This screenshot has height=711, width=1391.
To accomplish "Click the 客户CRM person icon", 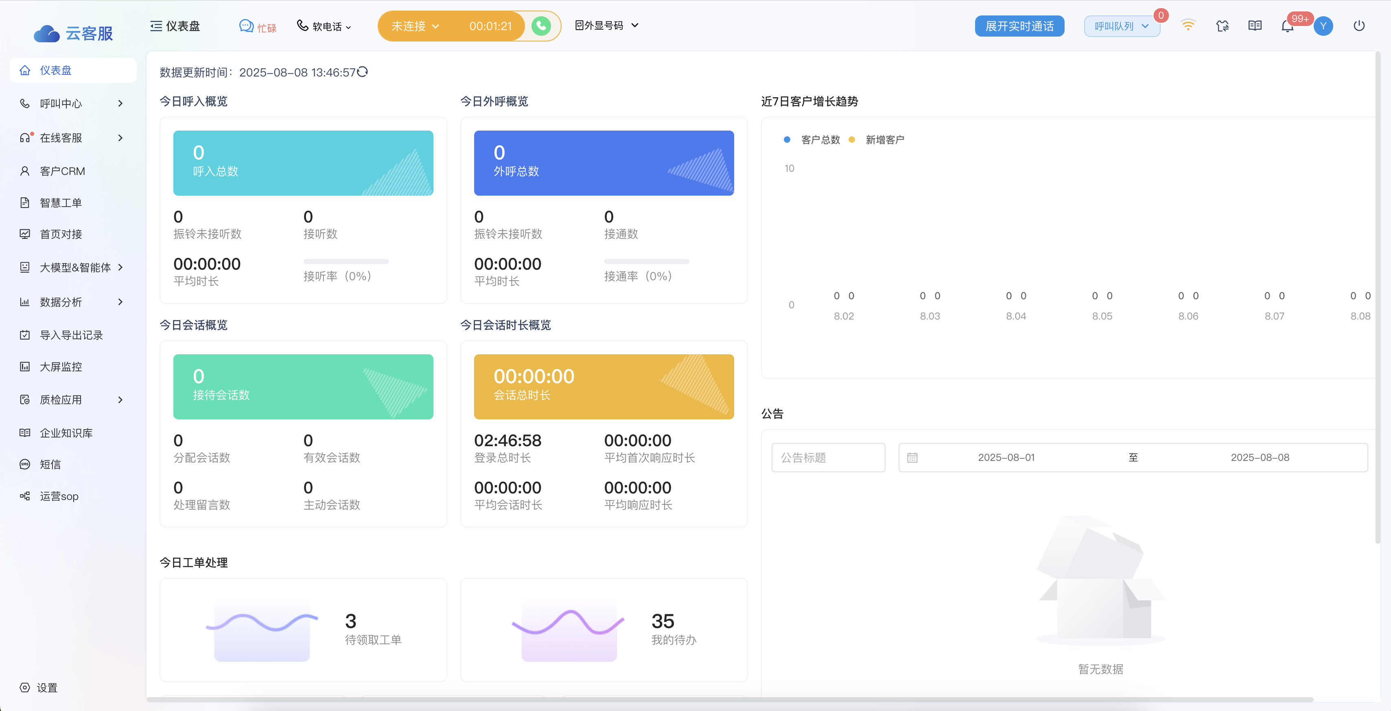I will click(25, 171).
